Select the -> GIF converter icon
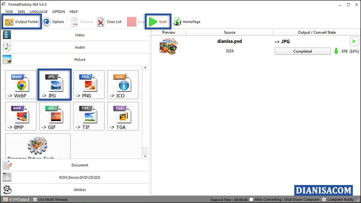Screen dimensions: 361x203 point(55,116)
